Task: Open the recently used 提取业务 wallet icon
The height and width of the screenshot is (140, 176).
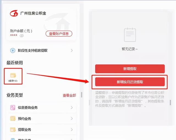Action: point(13,76)
